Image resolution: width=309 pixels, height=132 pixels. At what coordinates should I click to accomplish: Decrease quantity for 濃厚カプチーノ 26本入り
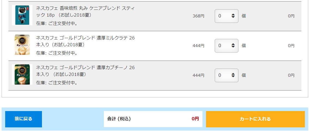[233, 76]
